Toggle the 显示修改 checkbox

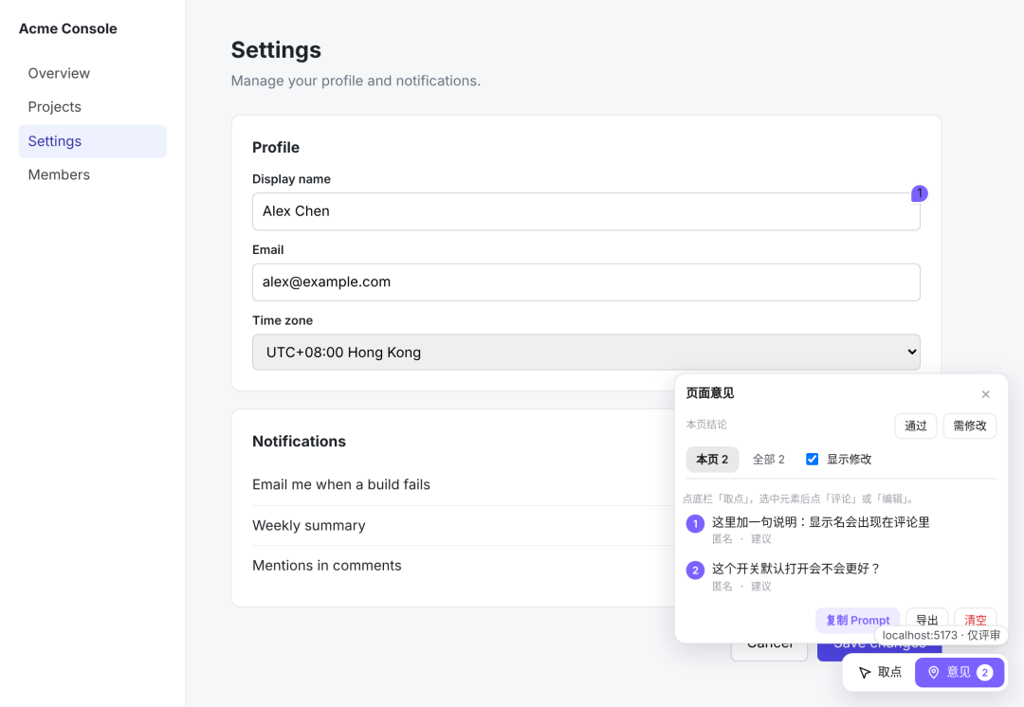pos(812,460)
